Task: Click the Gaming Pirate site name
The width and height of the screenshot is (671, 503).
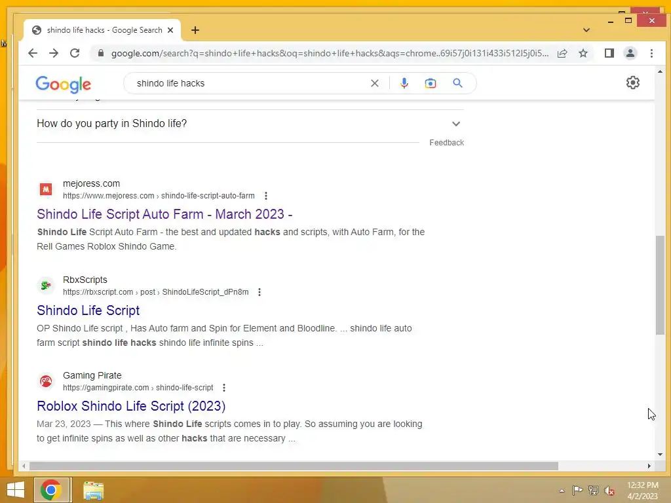Action: tap(92, 375)
